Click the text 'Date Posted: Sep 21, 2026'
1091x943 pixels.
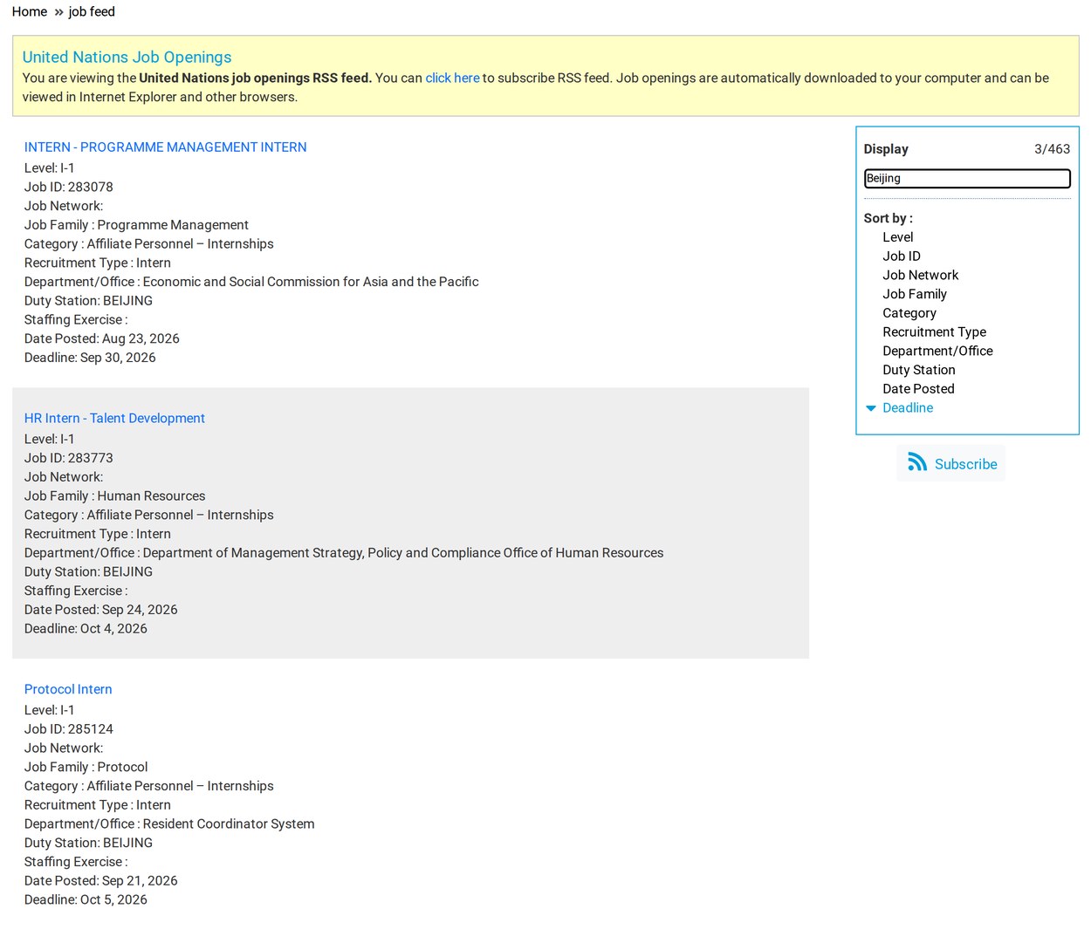pyautogui.click(x=101, y=881)
